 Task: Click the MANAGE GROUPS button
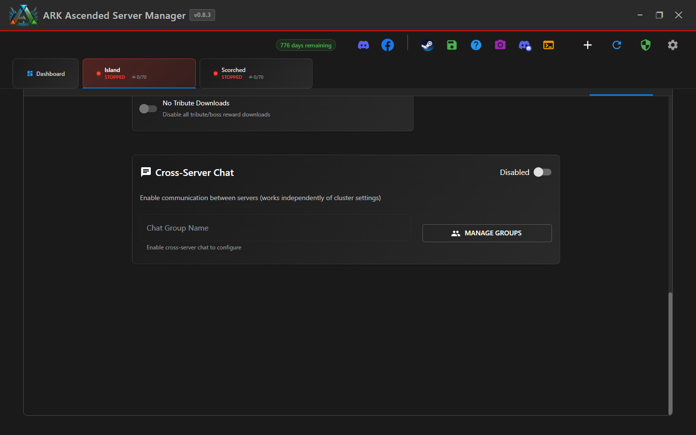tap(487, 233)
